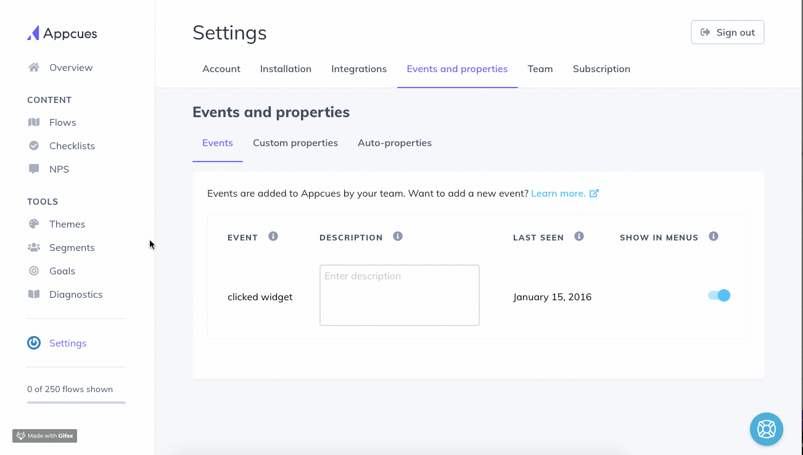Viewport: 803px width, 455px height.
Task: Go to Overview in the sidebar
Action: [x=71, y=67]
